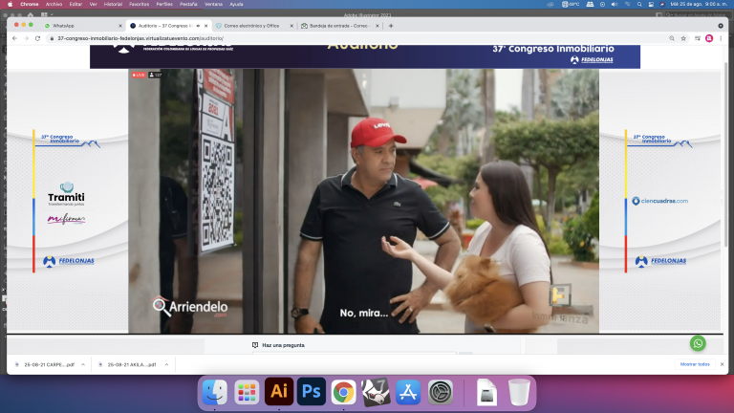Click the right Fedelonjas sponsor logo
734x413 pixels.
660,261
